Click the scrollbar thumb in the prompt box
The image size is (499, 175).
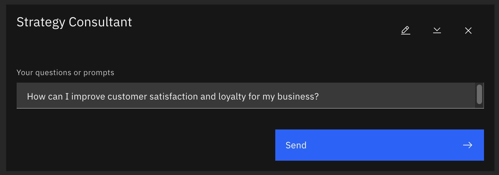point(479,94)
